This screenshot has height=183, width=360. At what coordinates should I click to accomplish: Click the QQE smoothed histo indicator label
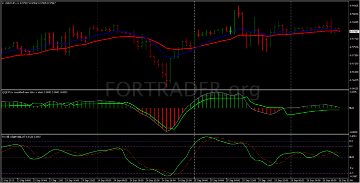pos(35,92)
